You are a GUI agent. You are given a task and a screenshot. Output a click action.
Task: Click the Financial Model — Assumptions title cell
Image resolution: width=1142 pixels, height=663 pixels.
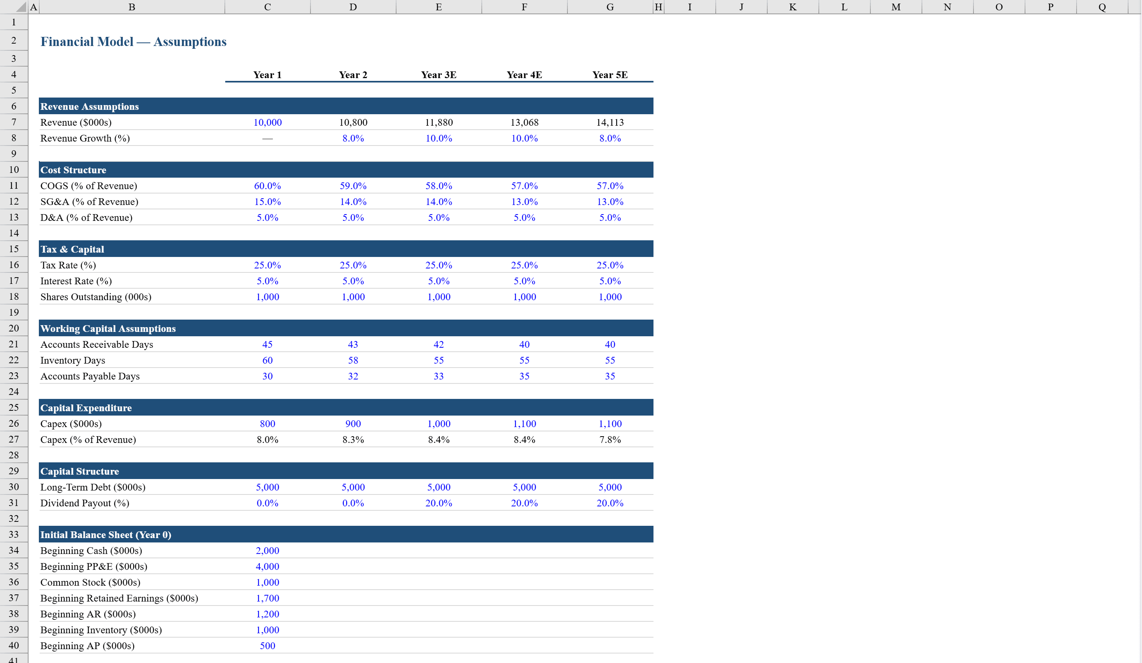click(x=133, y=41)
